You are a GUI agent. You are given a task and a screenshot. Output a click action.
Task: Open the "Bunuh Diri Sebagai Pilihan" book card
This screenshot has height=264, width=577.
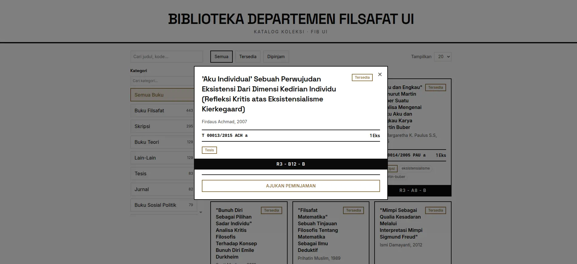[249, 233]
